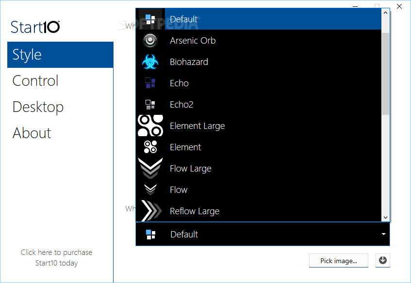Click the Pick image... button
Image resolution: width=411 pixels, height=283 pixels.
point(339,261)
